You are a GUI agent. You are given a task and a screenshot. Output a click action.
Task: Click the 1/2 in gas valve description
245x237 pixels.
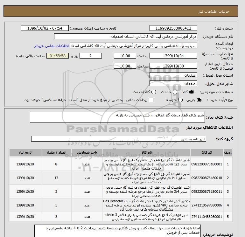click(x=147, y=164)
